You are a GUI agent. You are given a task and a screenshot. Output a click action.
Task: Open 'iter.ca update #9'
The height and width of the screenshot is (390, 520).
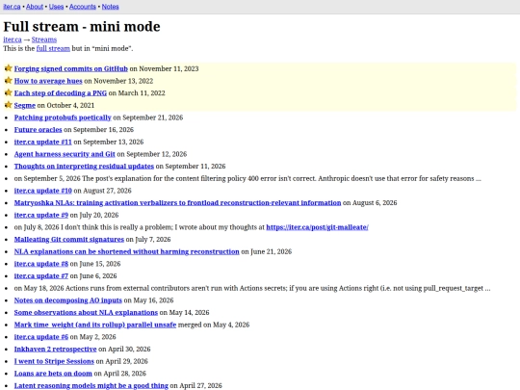(x=41, y=216)
